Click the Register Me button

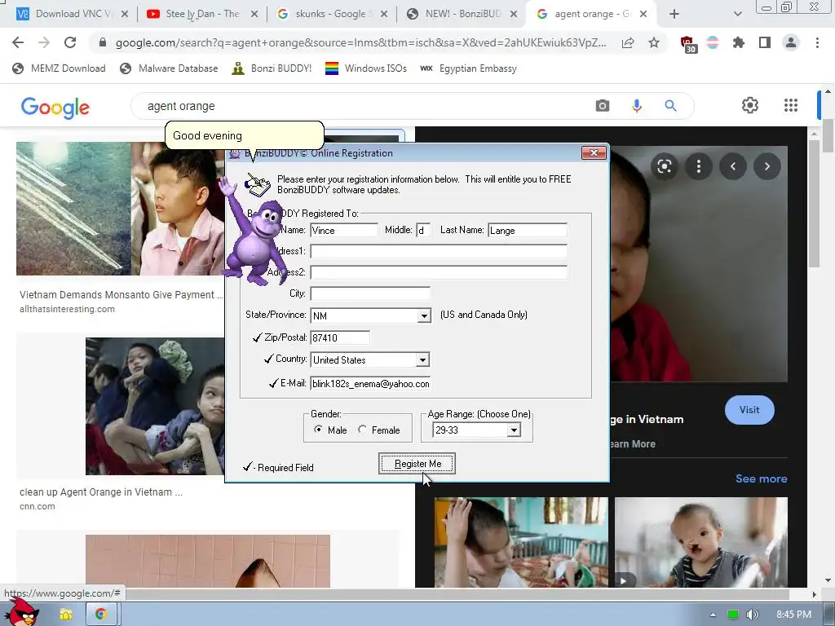click(417, 464)
